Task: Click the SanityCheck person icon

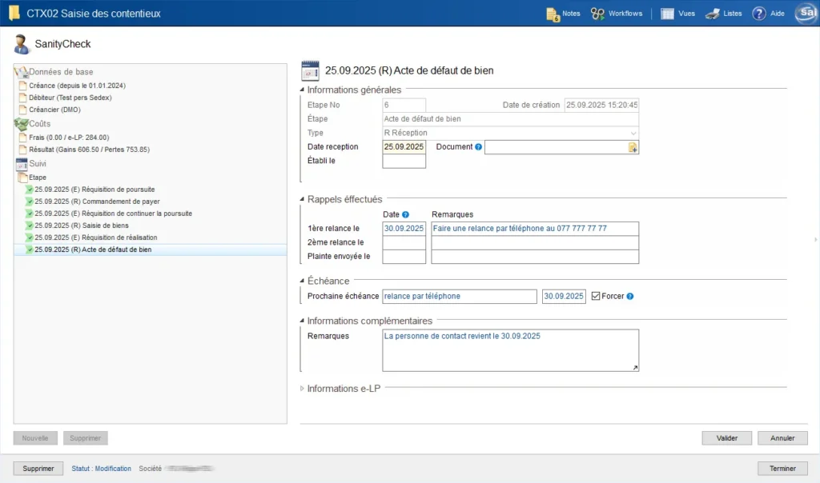Action: click(21, 45)
